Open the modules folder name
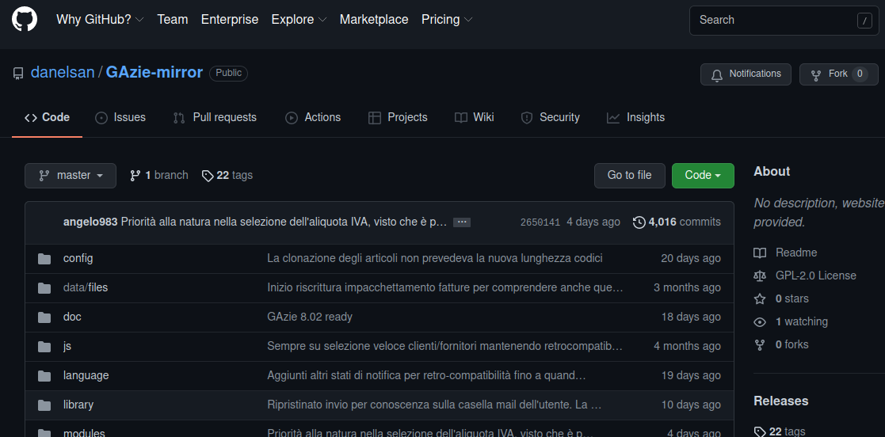Screen dimensions: 885x437 tap(84, 432)
